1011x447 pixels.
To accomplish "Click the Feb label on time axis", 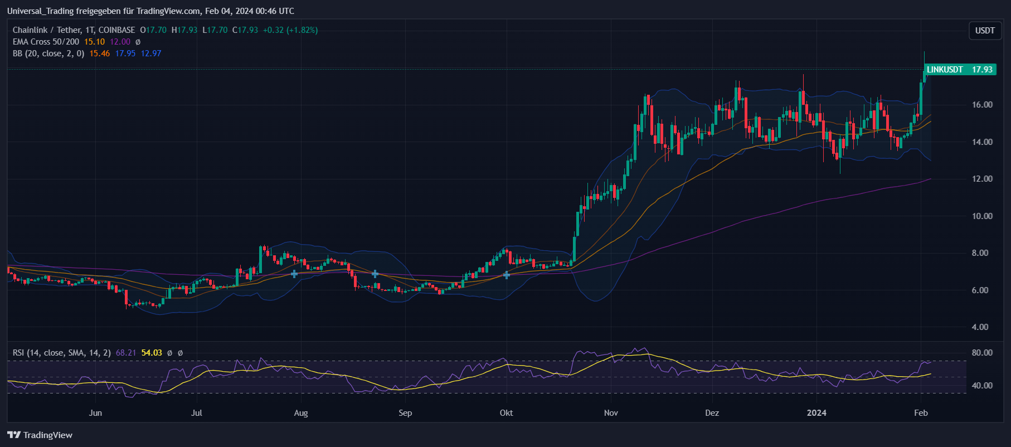I will [921, 413].
